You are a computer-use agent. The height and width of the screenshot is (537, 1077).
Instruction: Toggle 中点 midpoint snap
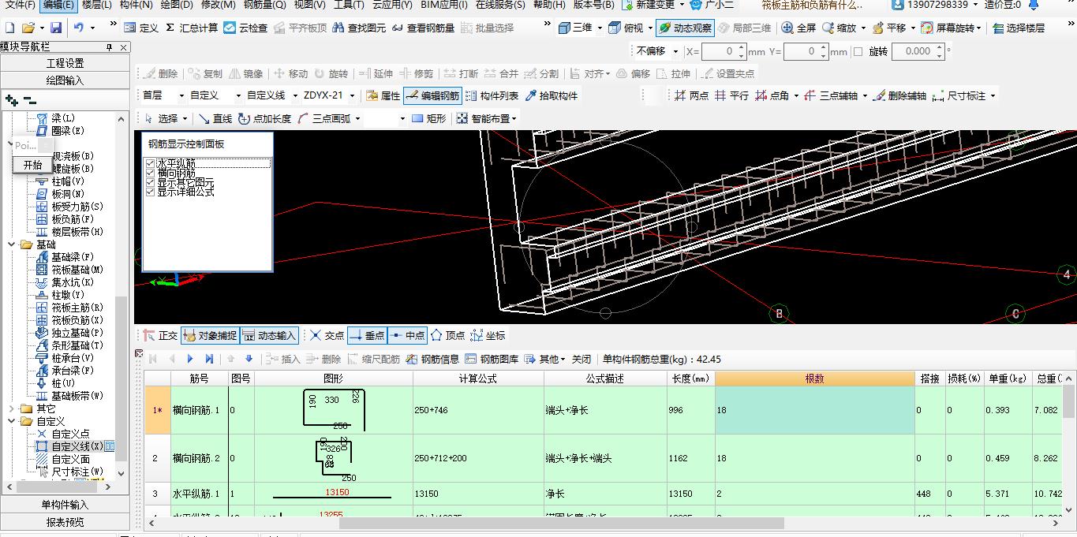407,335
